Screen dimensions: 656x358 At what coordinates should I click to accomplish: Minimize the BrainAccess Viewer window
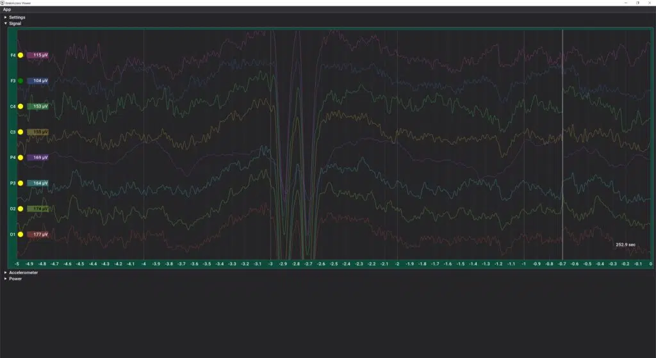(x=626, y=3)
